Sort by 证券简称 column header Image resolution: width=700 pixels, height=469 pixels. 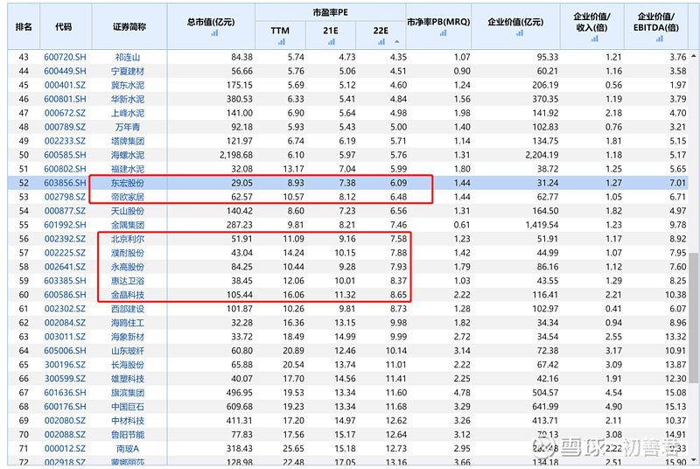point(129,27)
